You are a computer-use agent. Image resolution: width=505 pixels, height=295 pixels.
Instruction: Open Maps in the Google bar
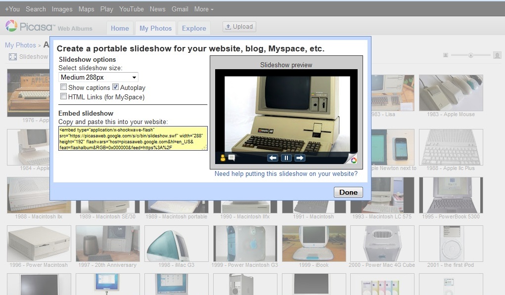click(87, 9)
